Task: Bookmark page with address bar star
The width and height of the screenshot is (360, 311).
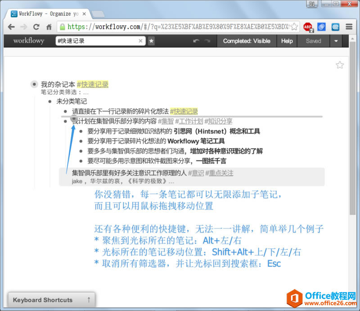Action: (294, 27)
